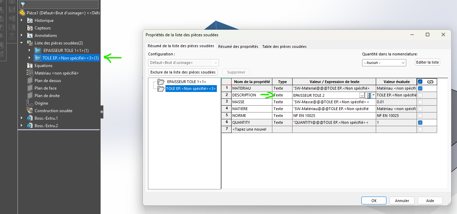
Task: Click the Editer la liste button
Action: click(427, 62)
